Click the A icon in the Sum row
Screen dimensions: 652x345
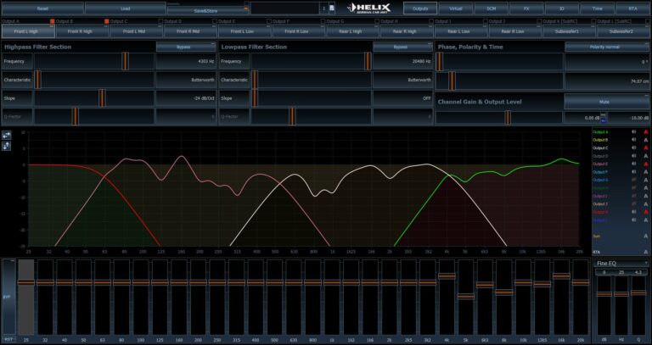click(646, 236)
